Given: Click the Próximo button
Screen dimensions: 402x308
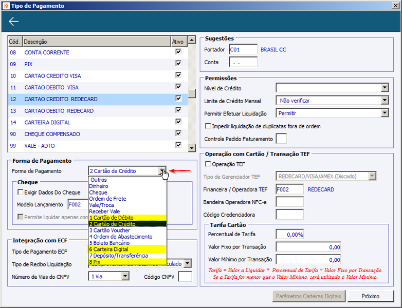Looking at the screenshot, I should click(370, 296).
